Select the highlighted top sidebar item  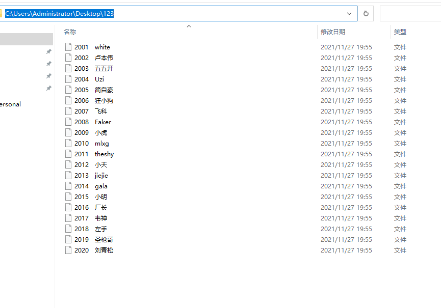click(27, 39)
